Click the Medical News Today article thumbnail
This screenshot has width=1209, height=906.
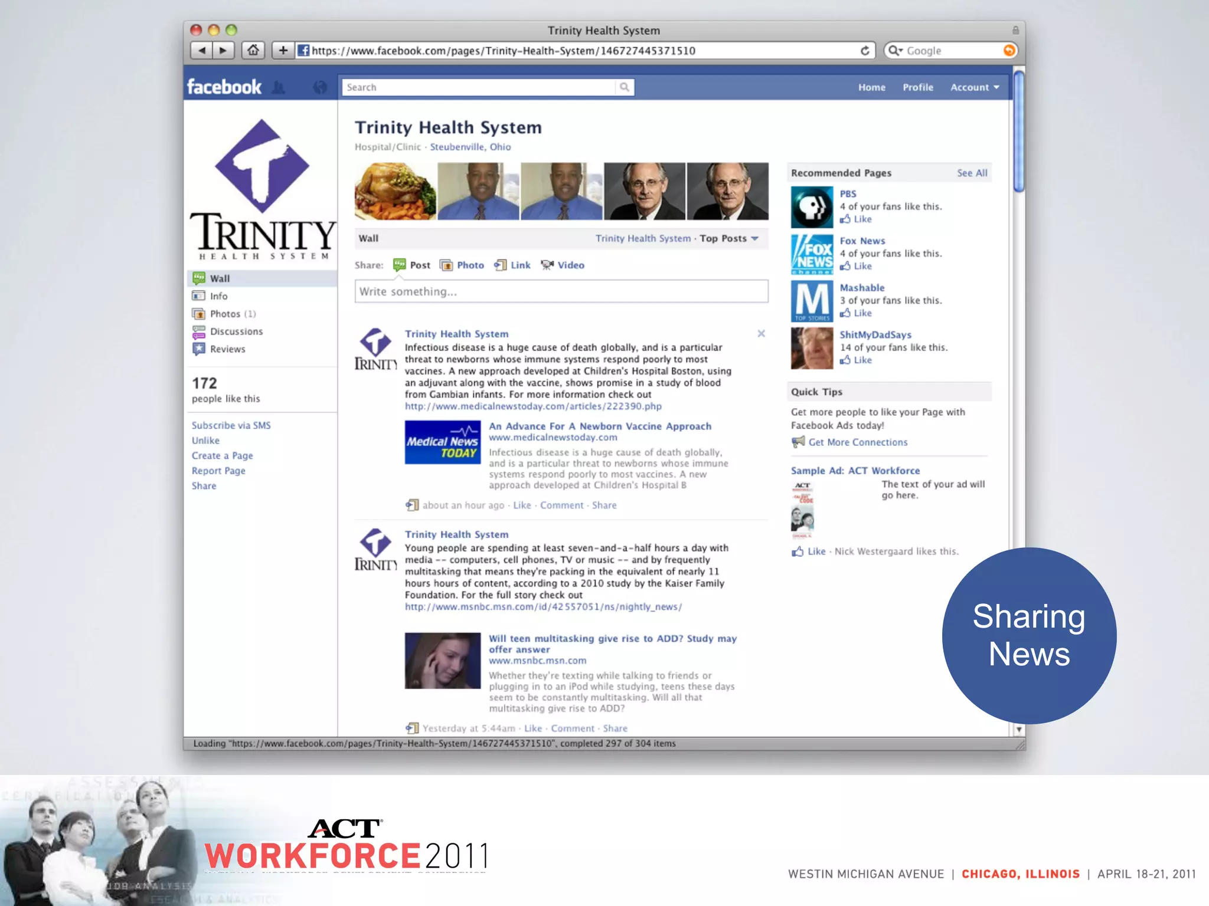(x=443, y=442)
